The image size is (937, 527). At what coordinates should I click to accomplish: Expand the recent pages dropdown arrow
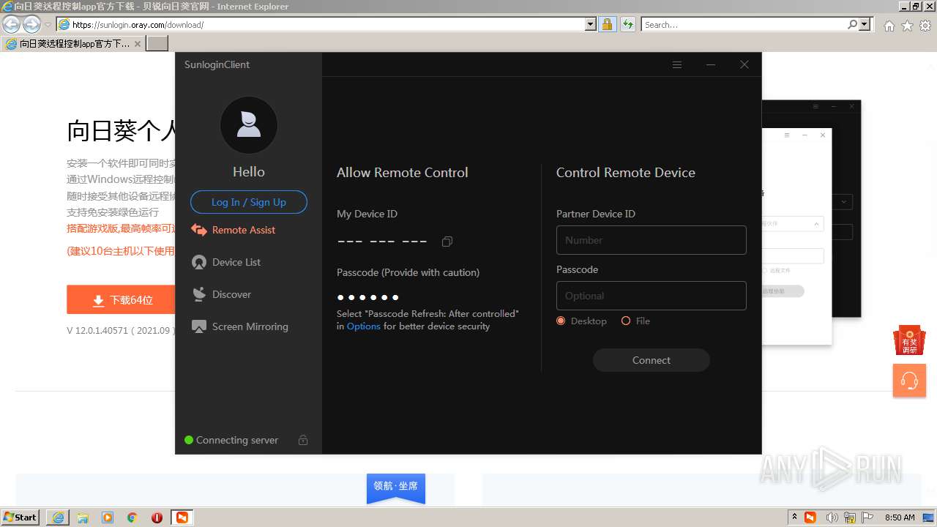(48, 25)
